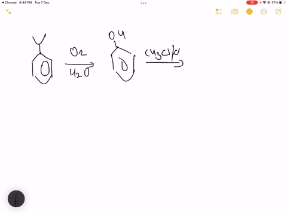Screen dimensions: 287x215
Task: Toggle the markup pen tool
Action: point(249,12)
